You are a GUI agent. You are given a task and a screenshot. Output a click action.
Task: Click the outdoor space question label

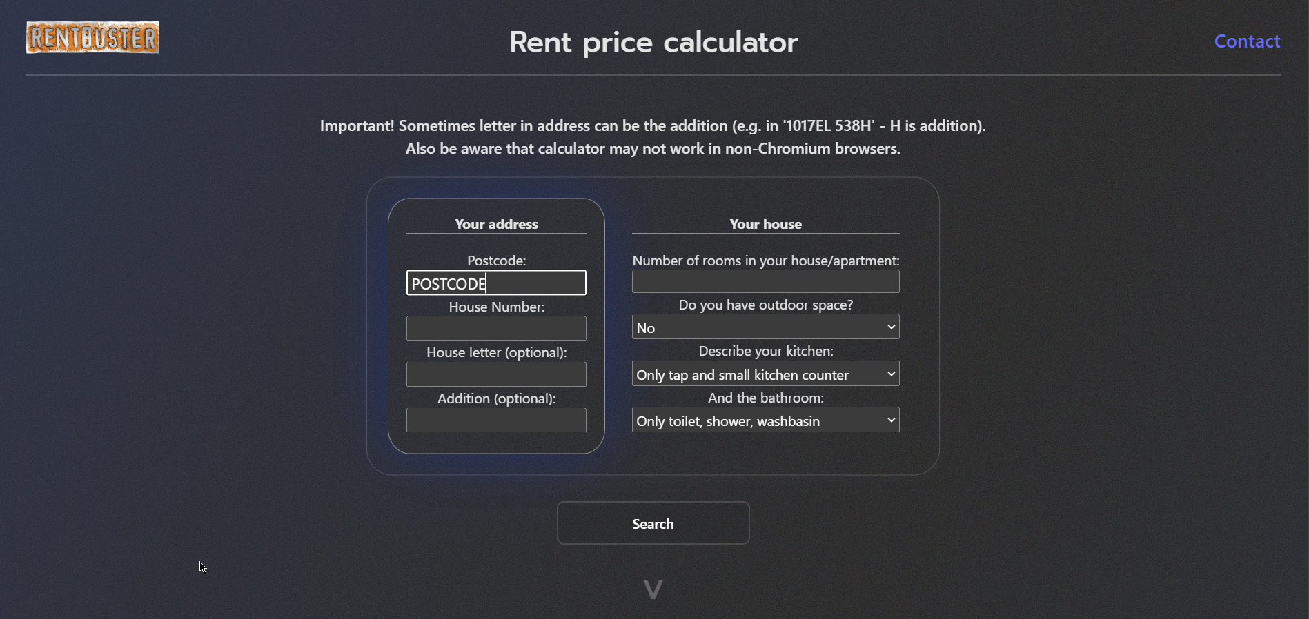(765, 305)
